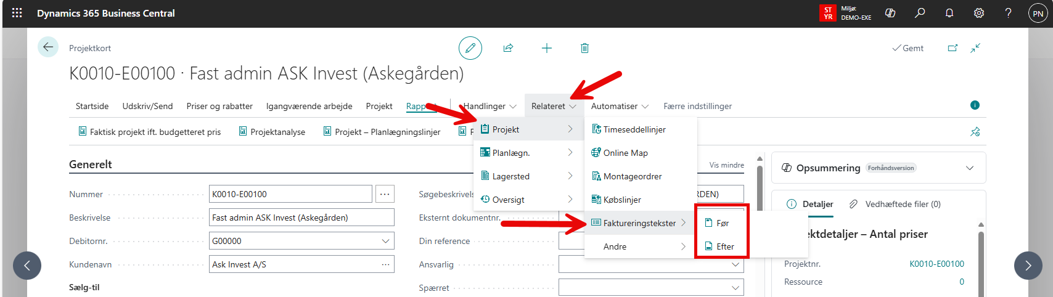
Task: Expand Planlægn. submenu entry
Action: point(528,153)
